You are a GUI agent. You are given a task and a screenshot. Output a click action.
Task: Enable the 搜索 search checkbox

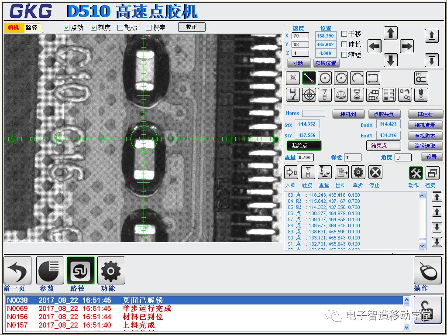coord(148,27)
